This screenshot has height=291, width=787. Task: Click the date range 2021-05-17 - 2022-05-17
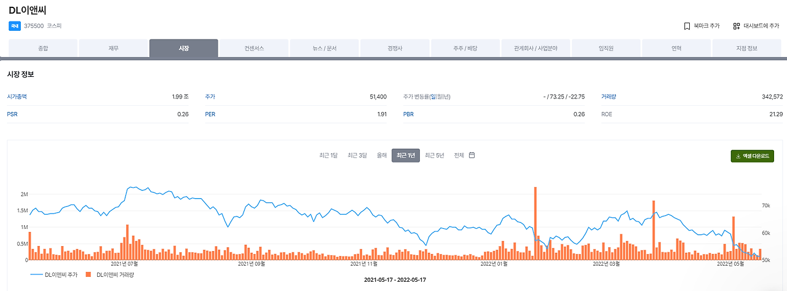pyautogui.click(x=395, y=279)
